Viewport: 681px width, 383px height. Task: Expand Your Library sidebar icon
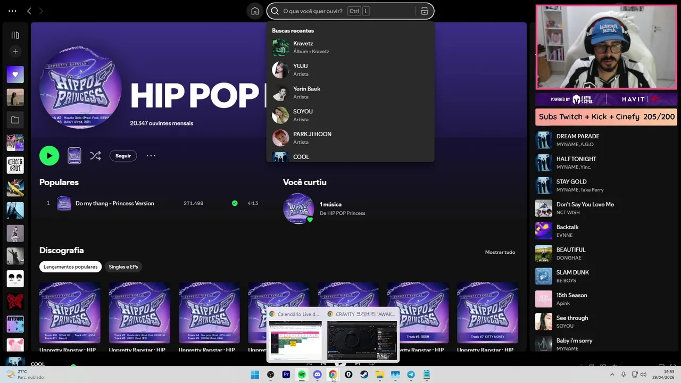point(15,35)
